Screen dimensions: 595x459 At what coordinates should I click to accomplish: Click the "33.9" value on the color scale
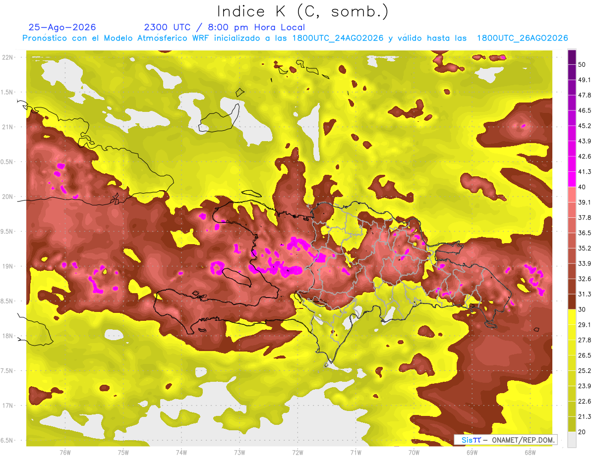(584, 263)
